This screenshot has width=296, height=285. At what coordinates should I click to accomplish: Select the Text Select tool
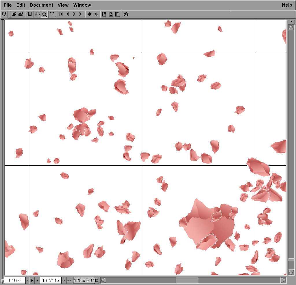(53, 14)
